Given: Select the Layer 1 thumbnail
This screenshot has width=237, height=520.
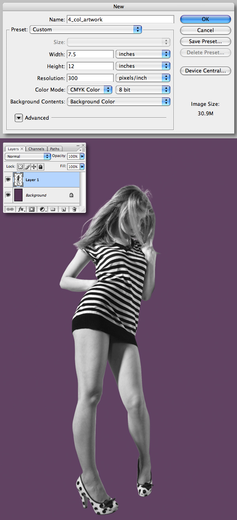Looking at the screenshot, I should pyautogui.click(x=19, y=180).
